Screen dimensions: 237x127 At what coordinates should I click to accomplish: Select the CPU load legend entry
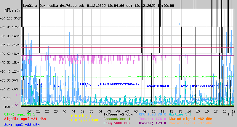[x=152, y=114]
